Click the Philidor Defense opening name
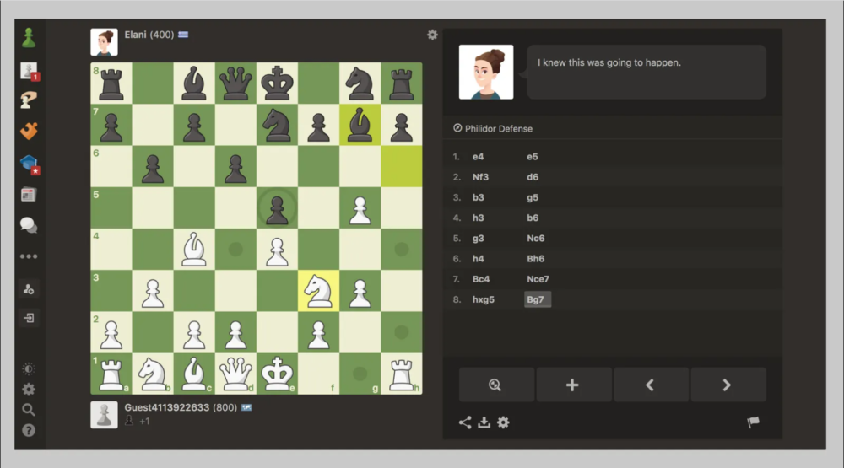Screen dimensions: 844x468 point(498,129)
